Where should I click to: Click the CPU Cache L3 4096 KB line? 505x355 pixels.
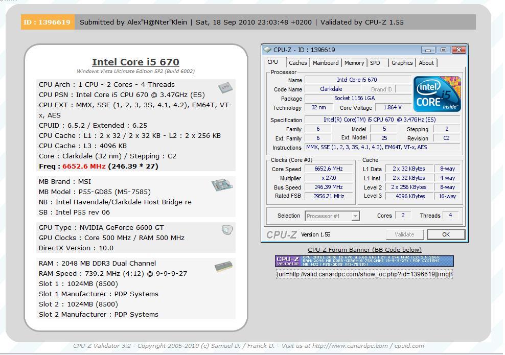(x=83, y=146)
